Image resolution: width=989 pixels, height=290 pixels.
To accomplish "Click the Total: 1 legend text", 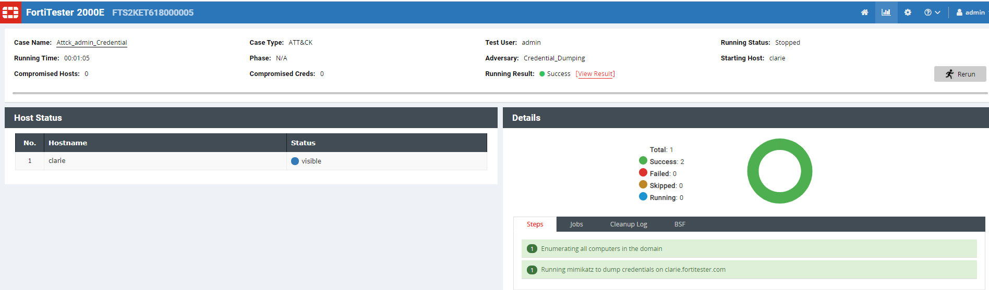I will click(661, 149).
